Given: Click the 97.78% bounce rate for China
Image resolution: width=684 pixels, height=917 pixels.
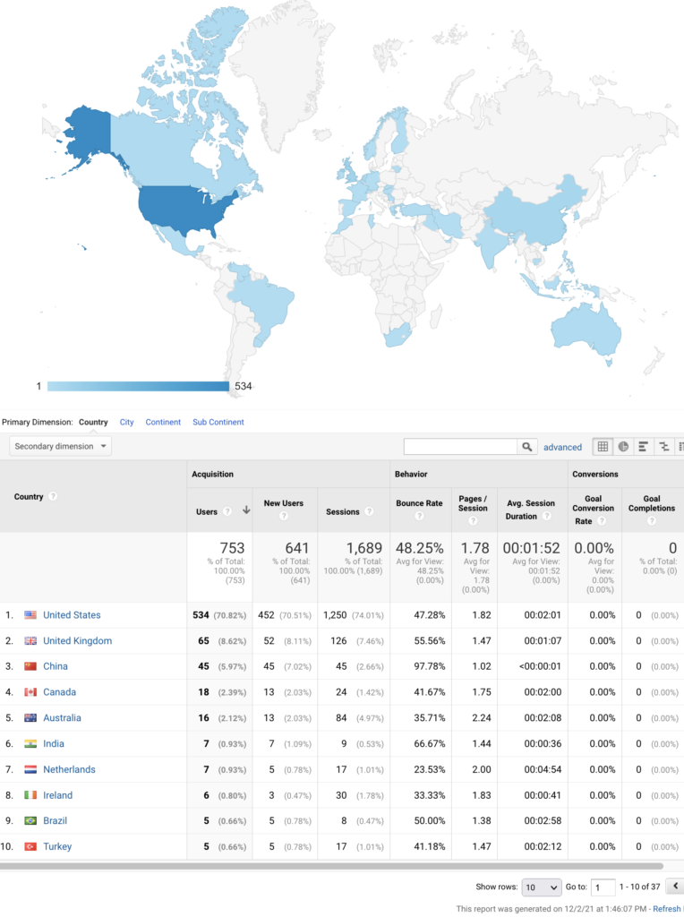Looking at the screenshot, I should click(430, 666).
